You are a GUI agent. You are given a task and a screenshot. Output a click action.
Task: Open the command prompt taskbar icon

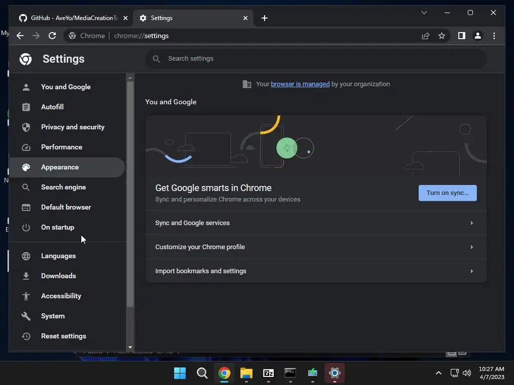pos(291,373)
